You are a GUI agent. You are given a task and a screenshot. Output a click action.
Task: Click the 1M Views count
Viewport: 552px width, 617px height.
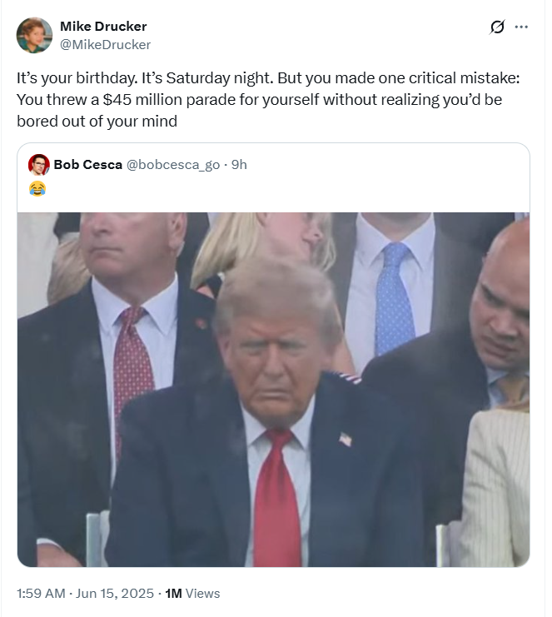pos(192,594)
